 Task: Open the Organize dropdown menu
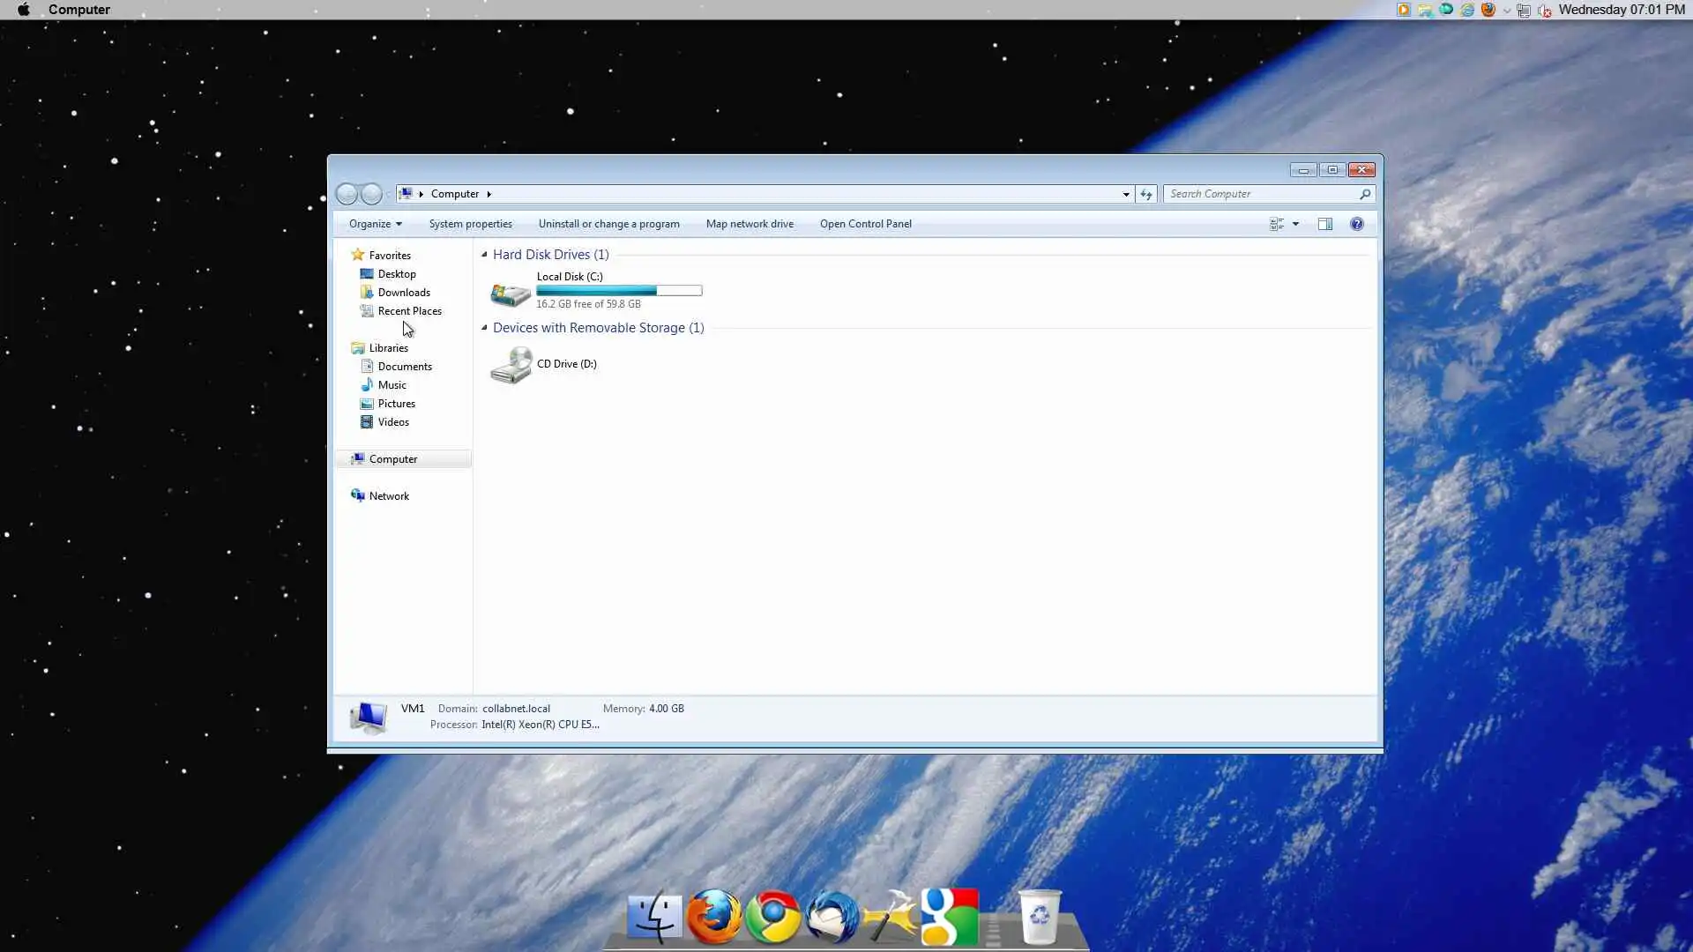point(375,224)
